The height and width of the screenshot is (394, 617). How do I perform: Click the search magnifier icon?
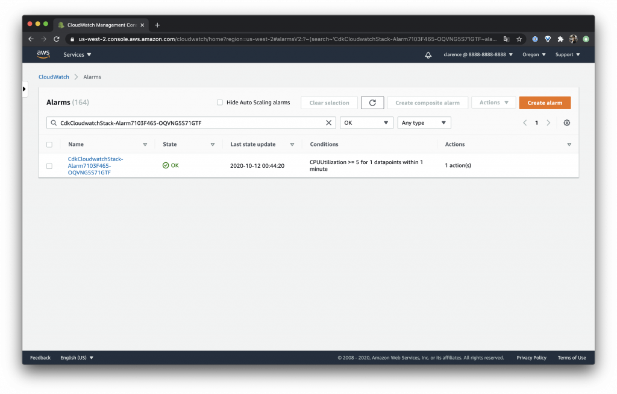pyautogui.click(x=54, y=123)
